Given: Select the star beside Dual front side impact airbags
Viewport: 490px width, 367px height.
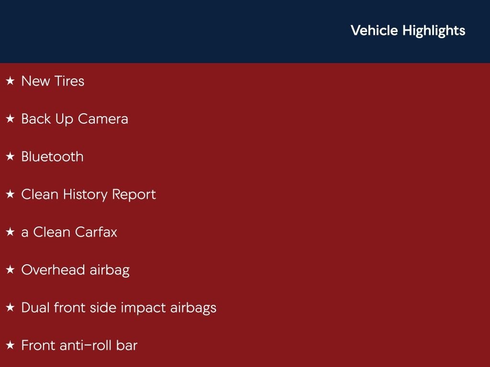Looking at the screenshot, I should click(10, 308).
